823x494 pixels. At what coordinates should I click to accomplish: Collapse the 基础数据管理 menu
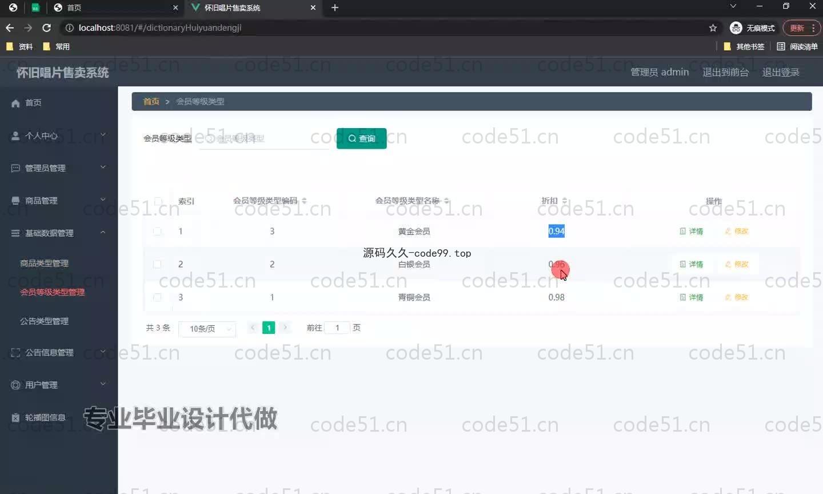point(103,232)
